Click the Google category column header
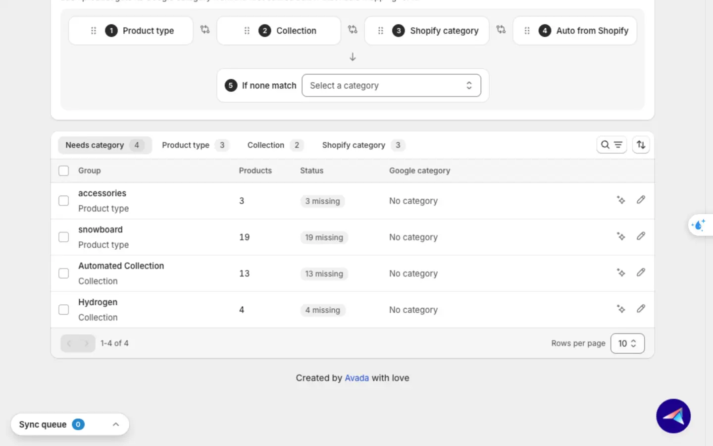This screenshot has height=446, width=713. click(419, 170)
